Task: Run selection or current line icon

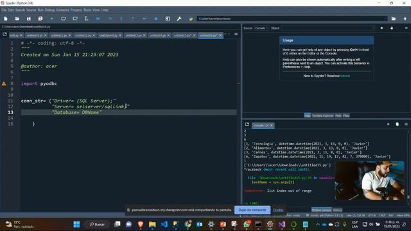Action: coord(86,19)
